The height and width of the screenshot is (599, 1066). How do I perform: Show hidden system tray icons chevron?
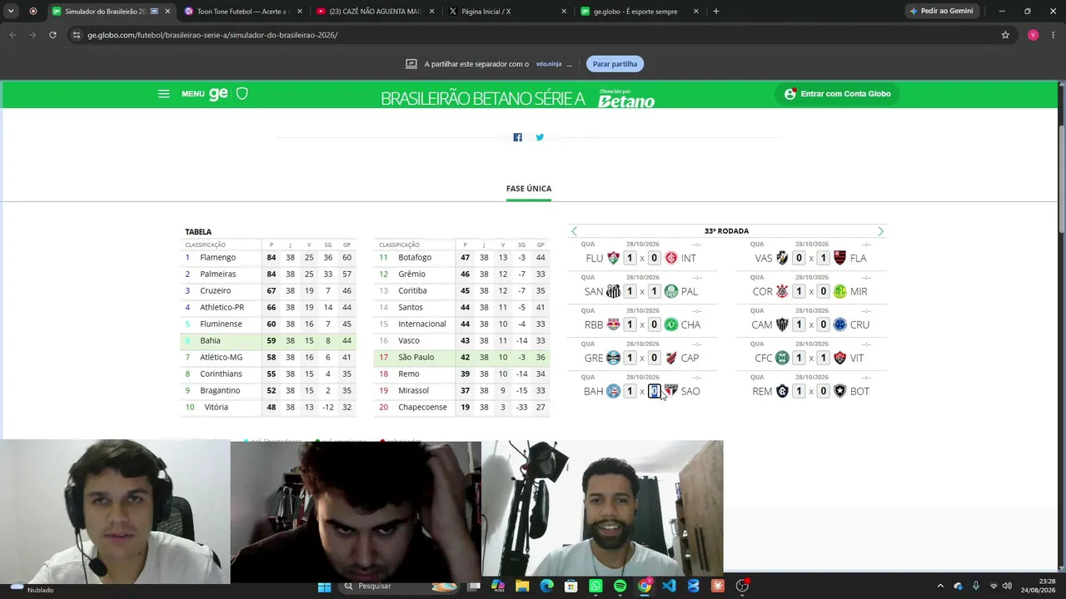point(940,586)
